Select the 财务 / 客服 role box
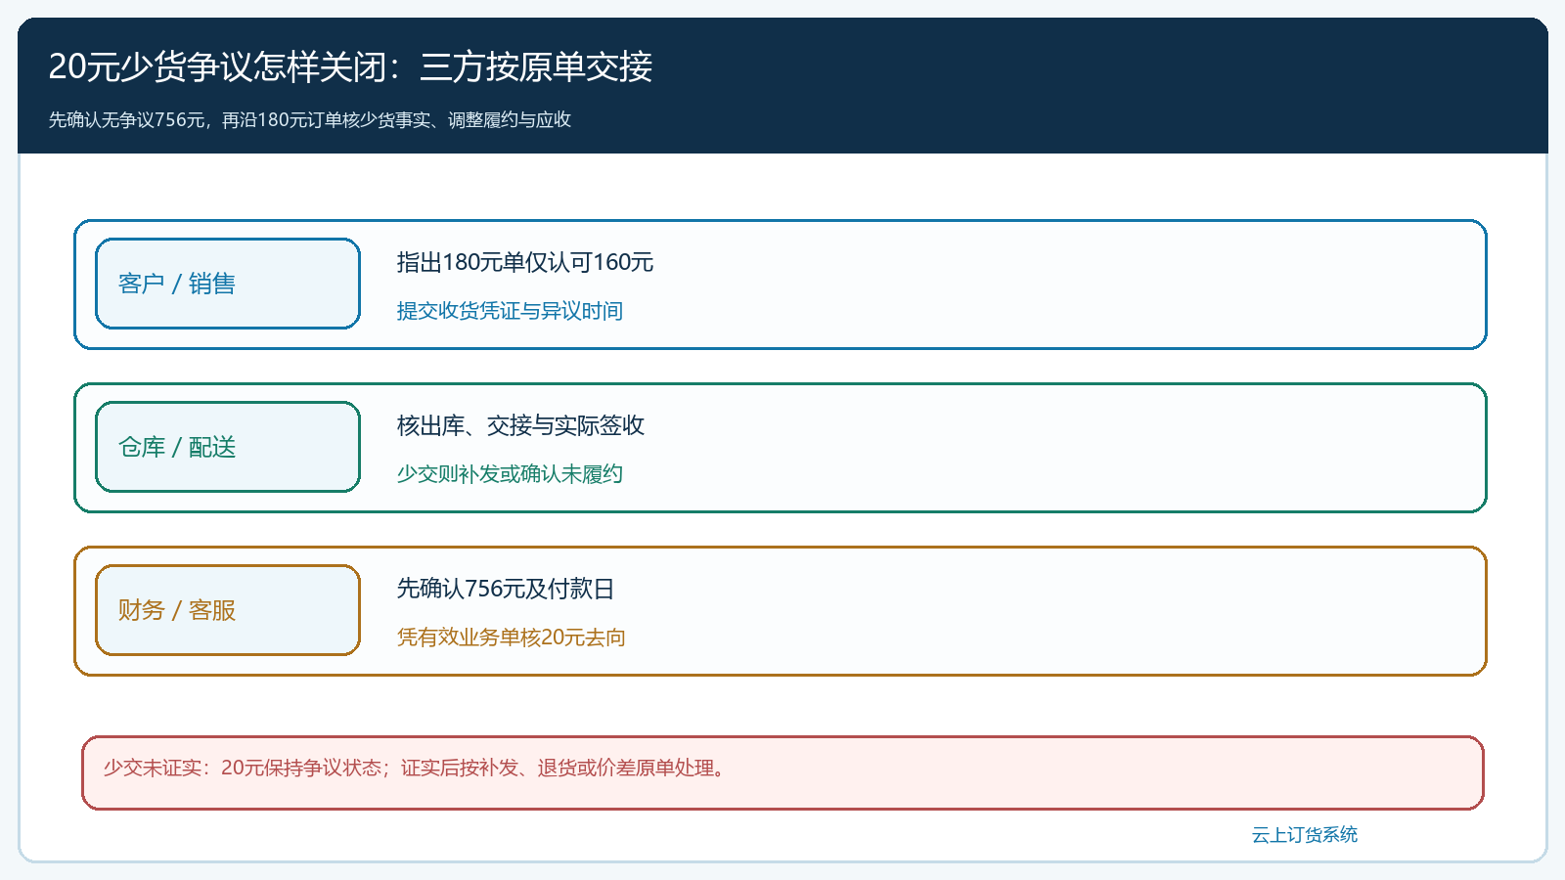 228,610
